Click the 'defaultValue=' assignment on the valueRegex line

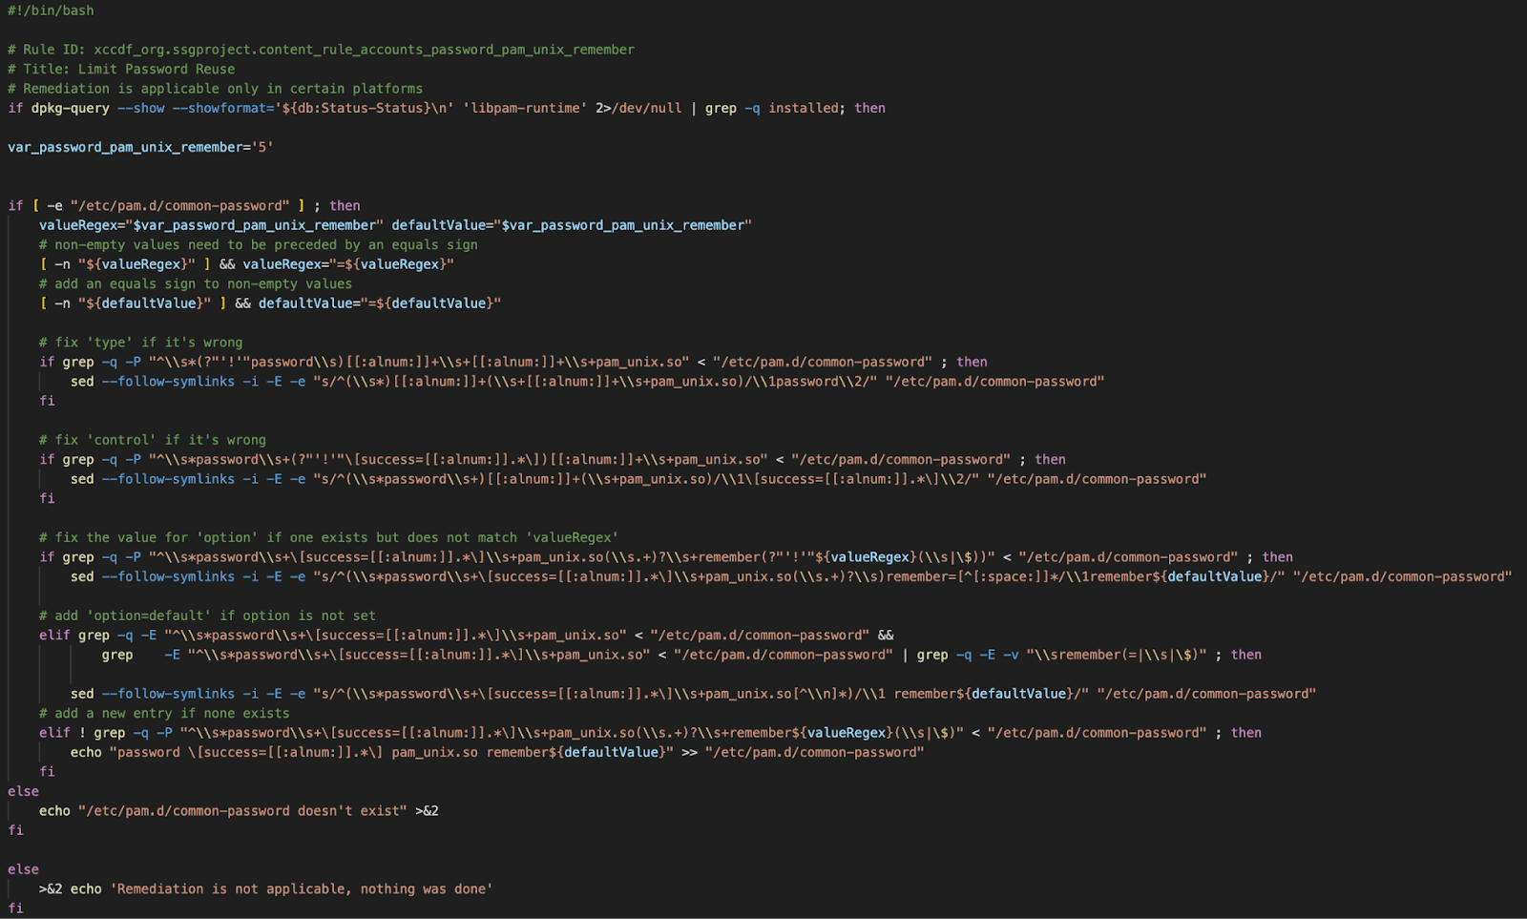pyautogui.click(x=572, y=225)
